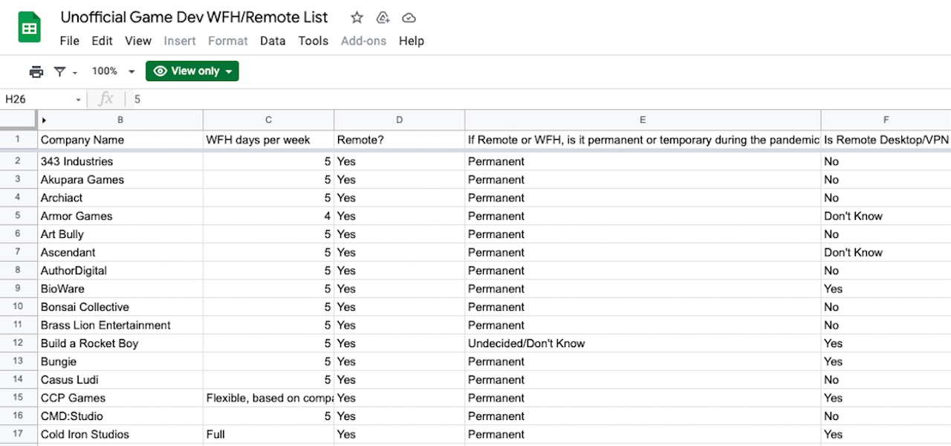
Task: Expand hidden column A arrow
Action: point(44,120)
